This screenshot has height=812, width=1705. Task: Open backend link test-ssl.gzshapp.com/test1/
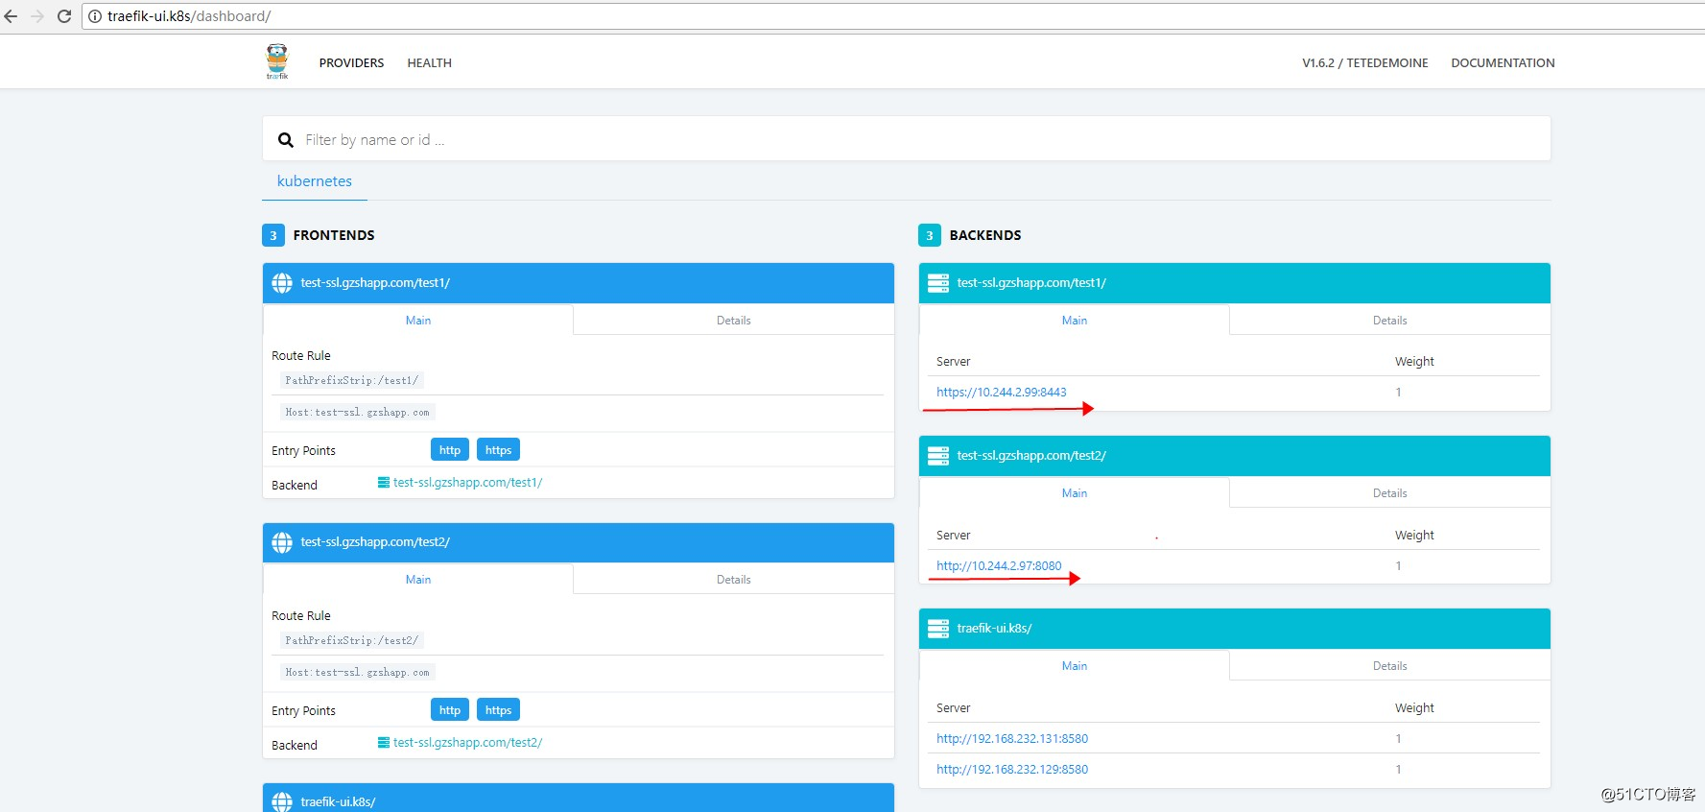(x=467, y=483)
